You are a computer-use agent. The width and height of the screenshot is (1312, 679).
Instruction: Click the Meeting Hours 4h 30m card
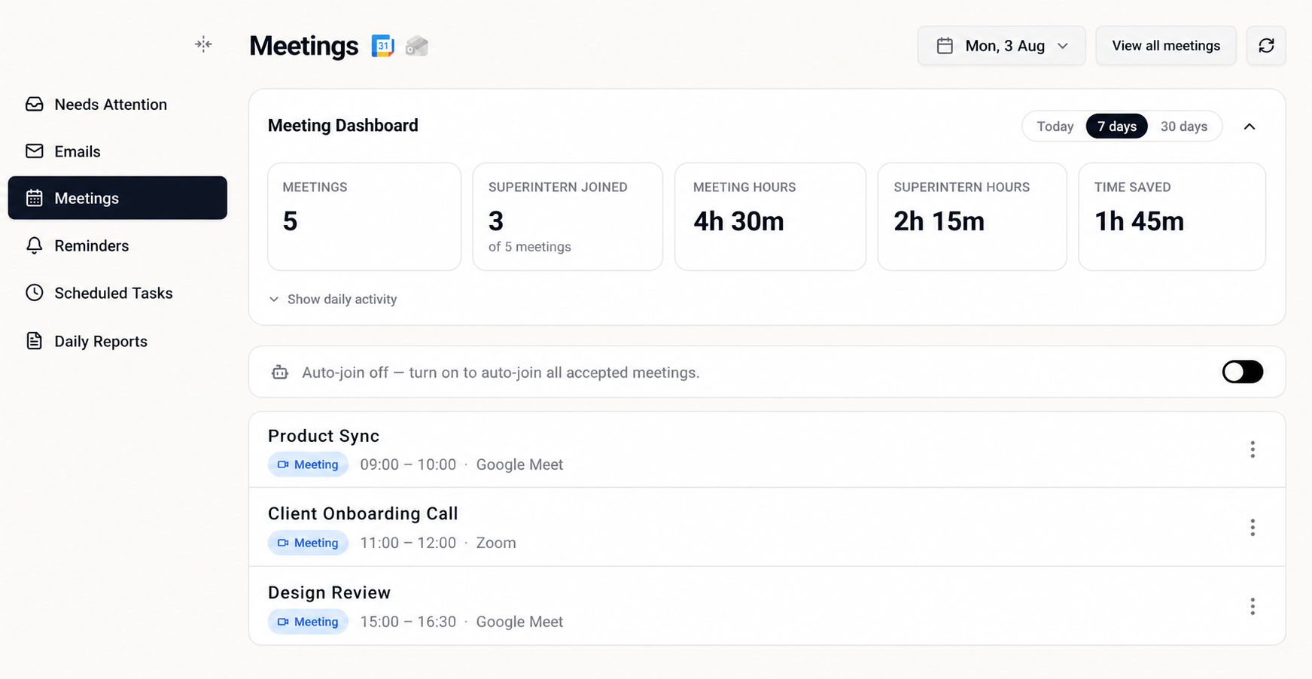coord(770,217)
